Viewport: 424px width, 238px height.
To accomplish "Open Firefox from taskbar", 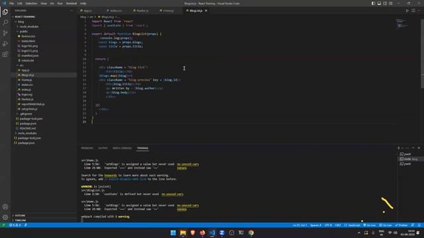I will tap(202, 233).
